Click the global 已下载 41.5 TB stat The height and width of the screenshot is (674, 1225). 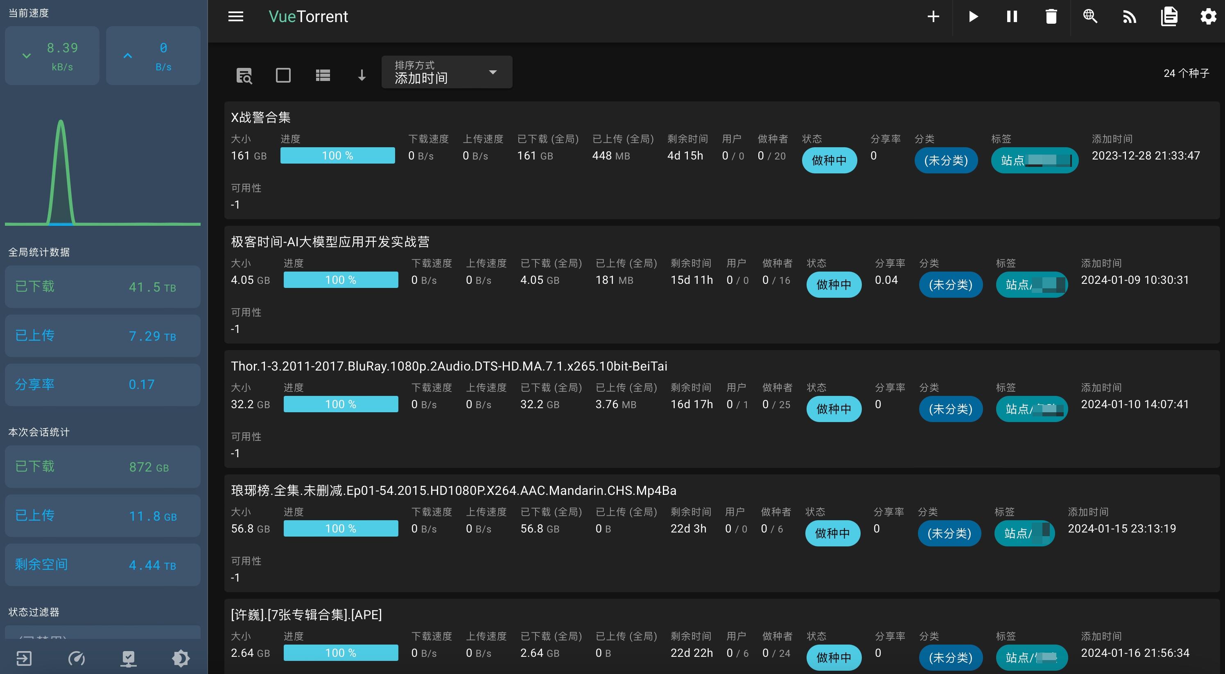pyautogui.click(x=103, y=287)
